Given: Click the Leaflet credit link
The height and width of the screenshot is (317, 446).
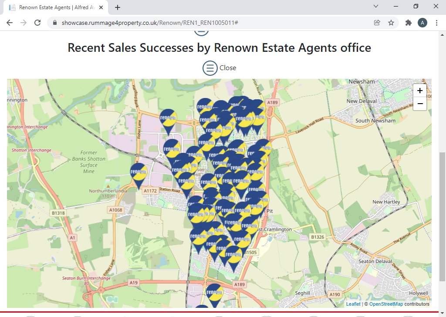Looking at the screenshot, I should [x=353, y=304].
